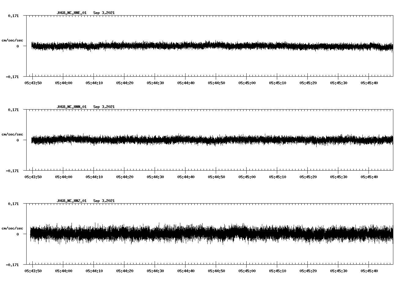The image size is (415, 282).
Task: Click 05:44:50 time label under HNE plot
Action: (x=216, y=83)
